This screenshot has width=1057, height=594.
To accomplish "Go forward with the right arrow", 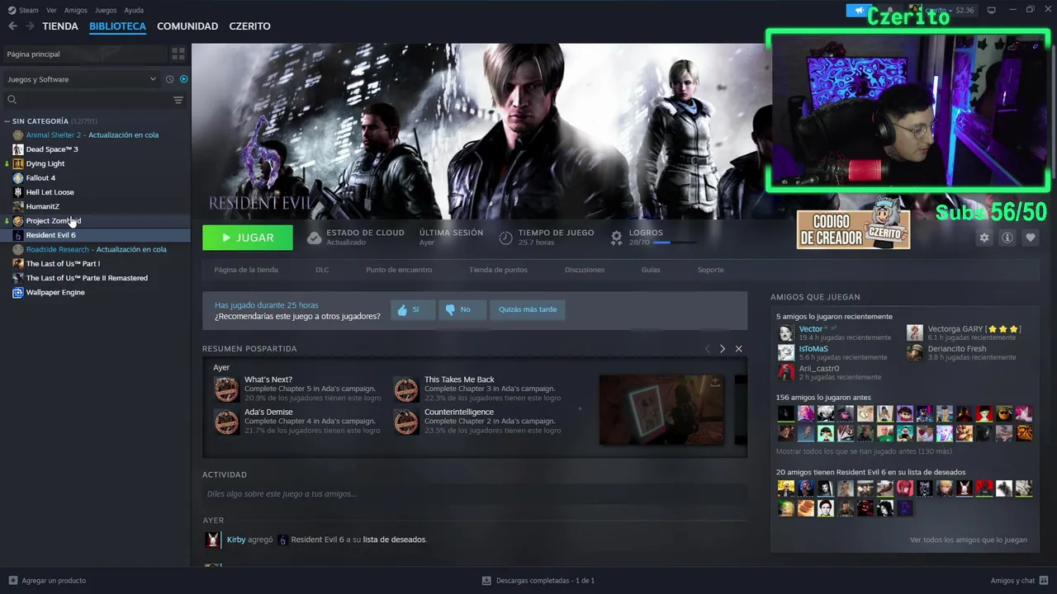I will [x=31, y=26].
